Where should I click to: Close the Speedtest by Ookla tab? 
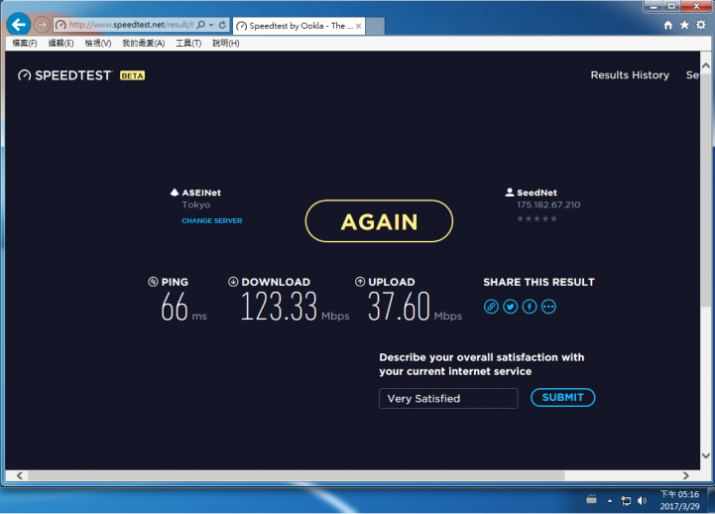pos(358,26)
